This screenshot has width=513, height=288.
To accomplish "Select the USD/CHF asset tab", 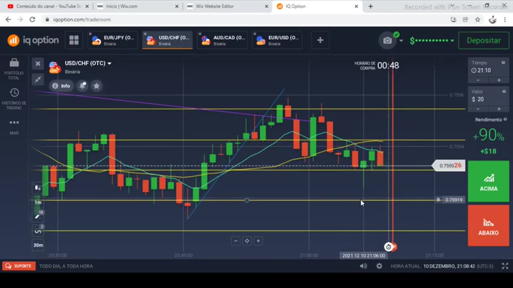I will [168, 40].
